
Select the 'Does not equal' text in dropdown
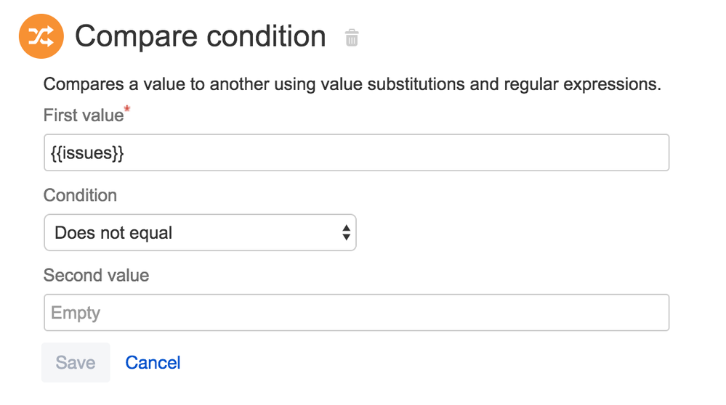click(x=113, y=232)
